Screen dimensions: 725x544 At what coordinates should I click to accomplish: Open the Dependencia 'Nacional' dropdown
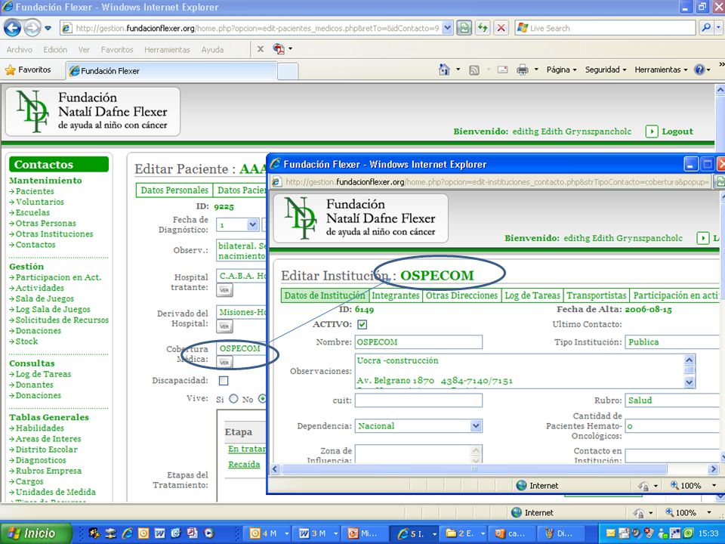(475, 426)
